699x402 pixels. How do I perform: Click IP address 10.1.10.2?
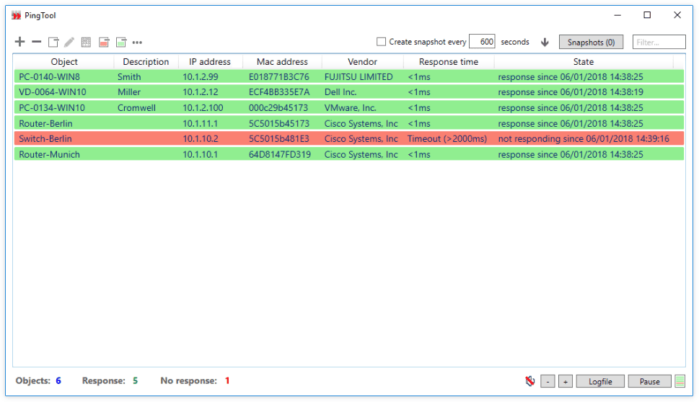click(200, 138)
